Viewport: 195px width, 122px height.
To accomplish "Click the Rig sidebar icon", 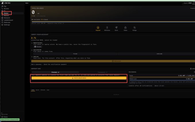I will tap(2, 6).
